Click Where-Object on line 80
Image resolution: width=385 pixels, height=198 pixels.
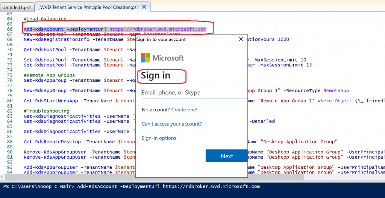335,101
